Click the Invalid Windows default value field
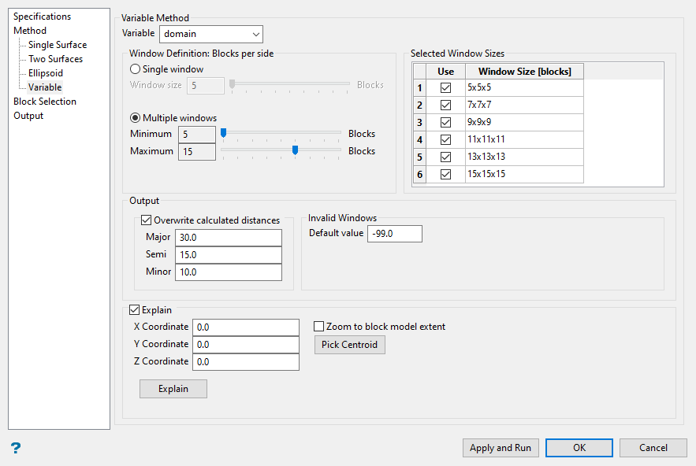This screenshot has height=466, width=696. (395, 234)
